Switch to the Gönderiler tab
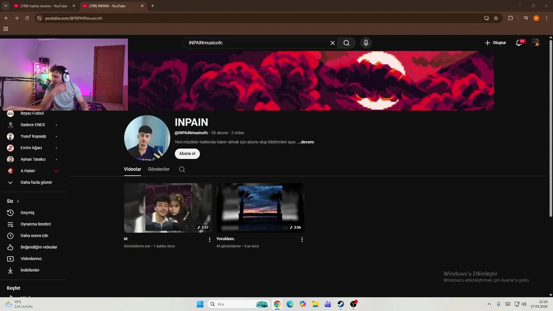Image resolution: width=553 pixels, height=311 pixels. 159,169
